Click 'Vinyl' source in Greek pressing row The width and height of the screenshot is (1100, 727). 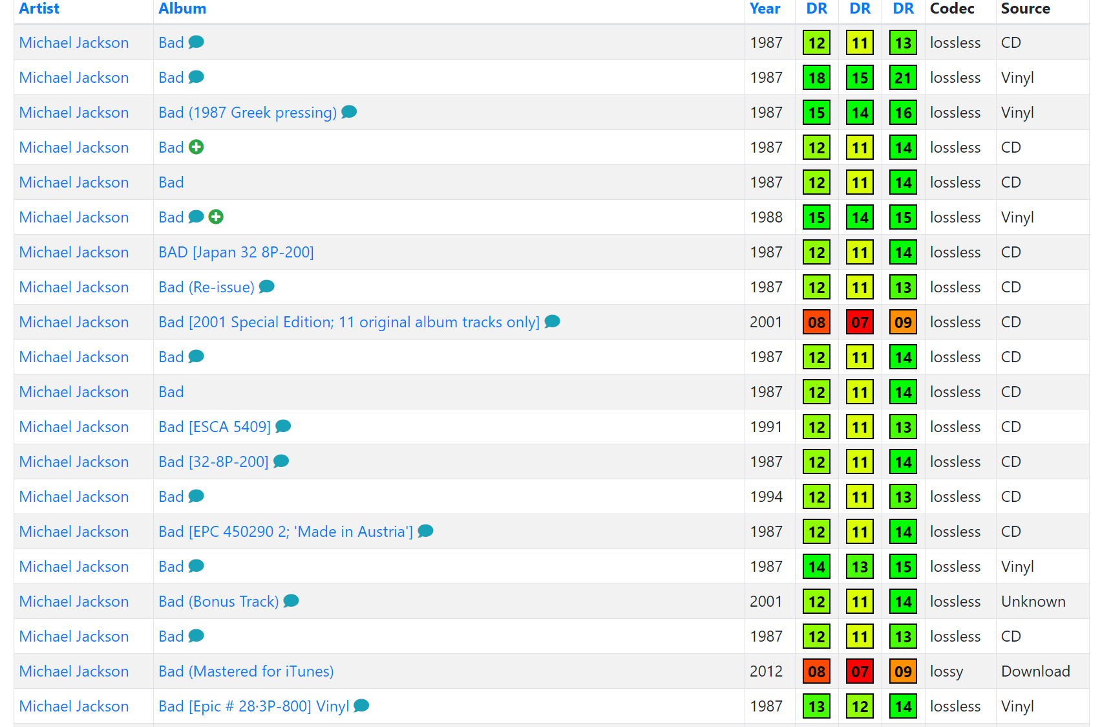point(1018,113)
